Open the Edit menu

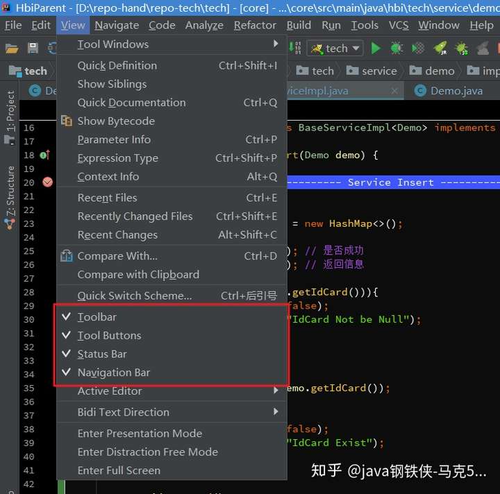41,25
